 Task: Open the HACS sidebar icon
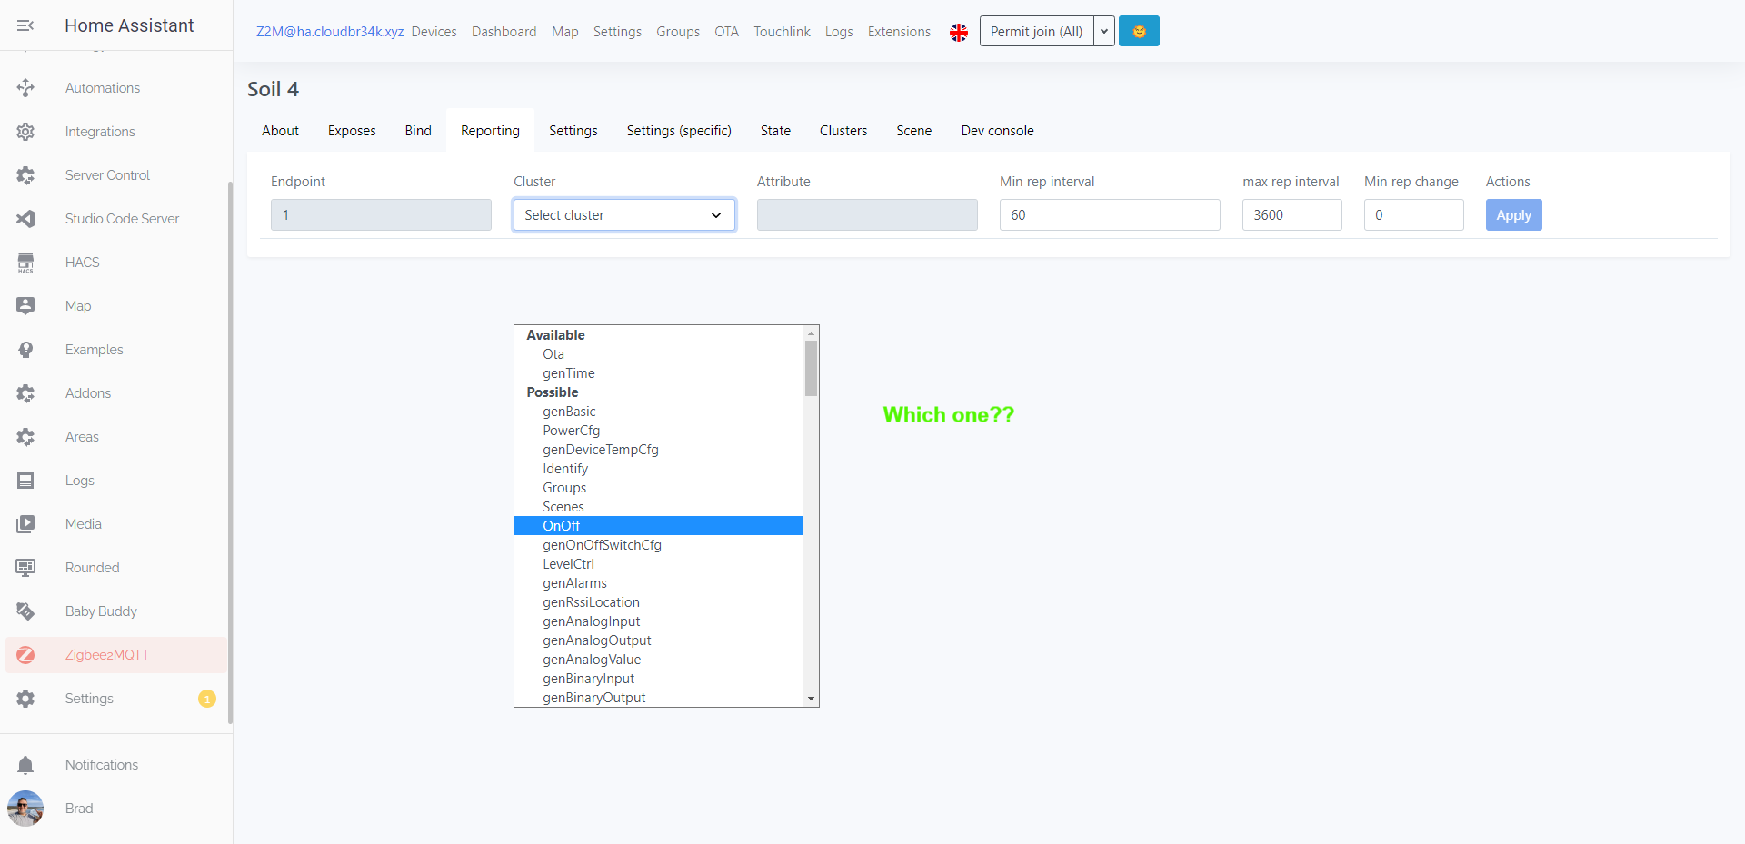point(25,262)
